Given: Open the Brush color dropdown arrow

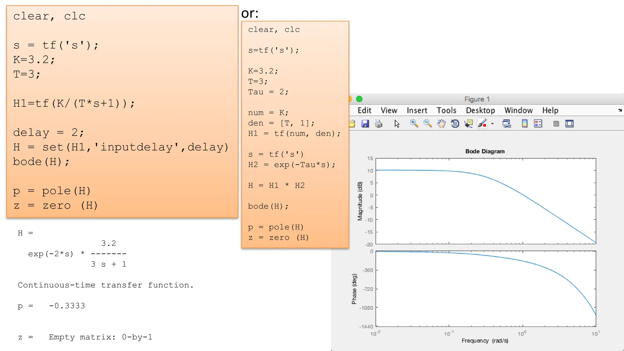Looking at the screenshot, I should [492, 124].
